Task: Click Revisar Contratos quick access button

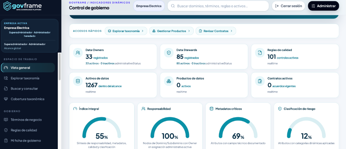Action: [x=216, y=31]
